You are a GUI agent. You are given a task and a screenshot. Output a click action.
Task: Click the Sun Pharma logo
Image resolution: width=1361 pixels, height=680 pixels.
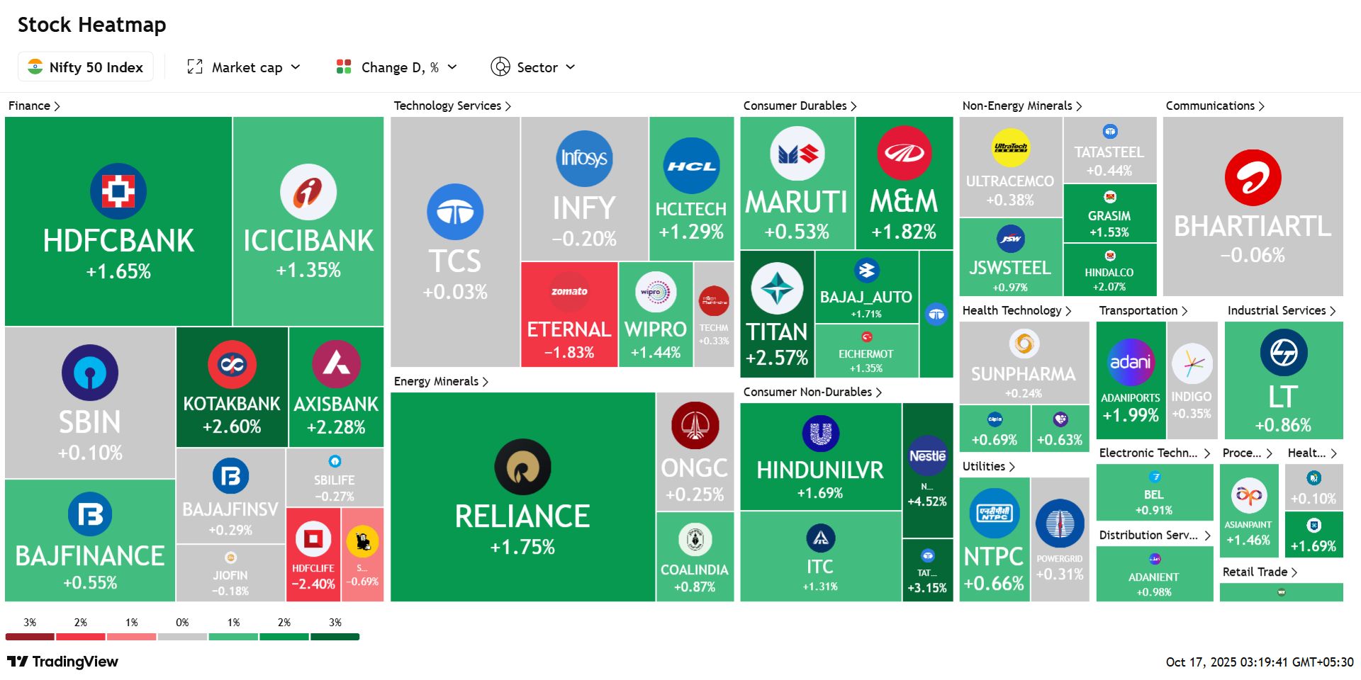pos(1024,344)
